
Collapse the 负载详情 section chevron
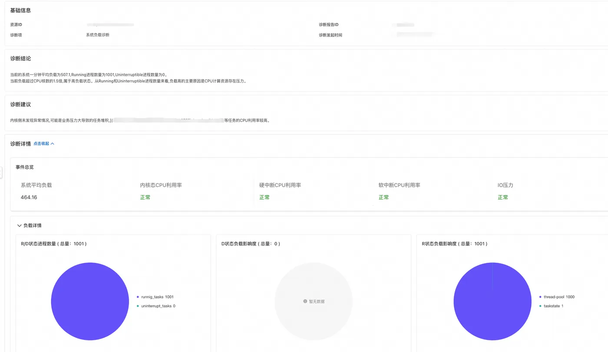tap(19, 225)
